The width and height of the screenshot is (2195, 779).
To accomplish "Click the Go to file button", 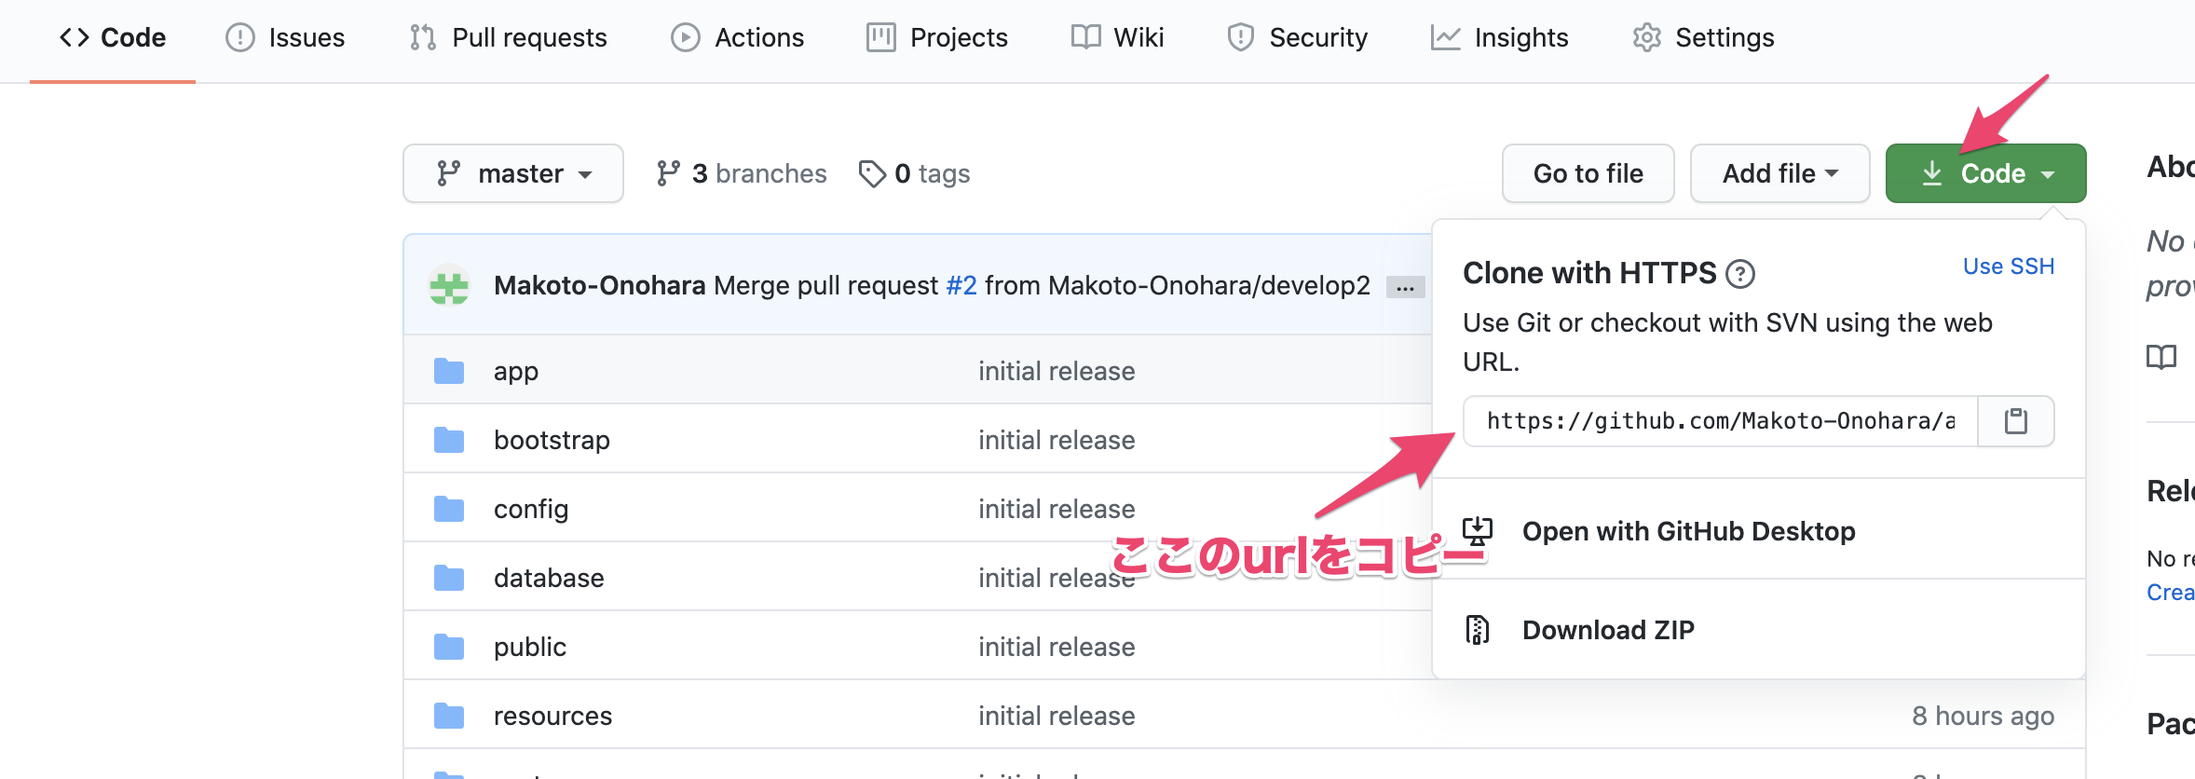I will click(1588, 174).
